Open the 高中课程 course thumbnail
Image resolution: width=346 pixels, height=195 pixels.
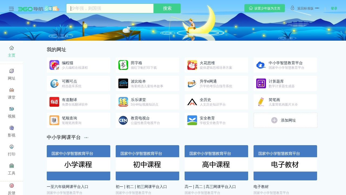(x=216, y=163)
